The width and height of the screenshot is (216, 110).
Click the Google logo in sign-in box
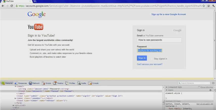click(x=178, y=31)
